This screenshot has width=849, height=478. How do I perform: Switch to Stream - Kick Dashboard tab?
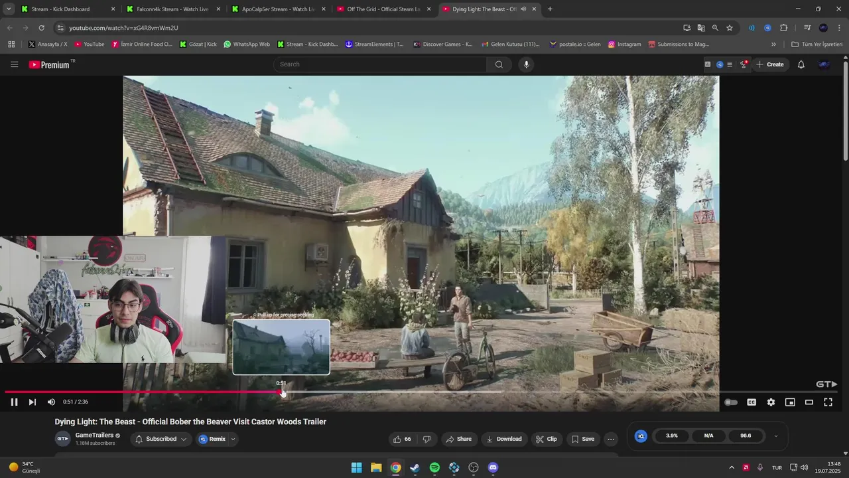click(67, 9)
